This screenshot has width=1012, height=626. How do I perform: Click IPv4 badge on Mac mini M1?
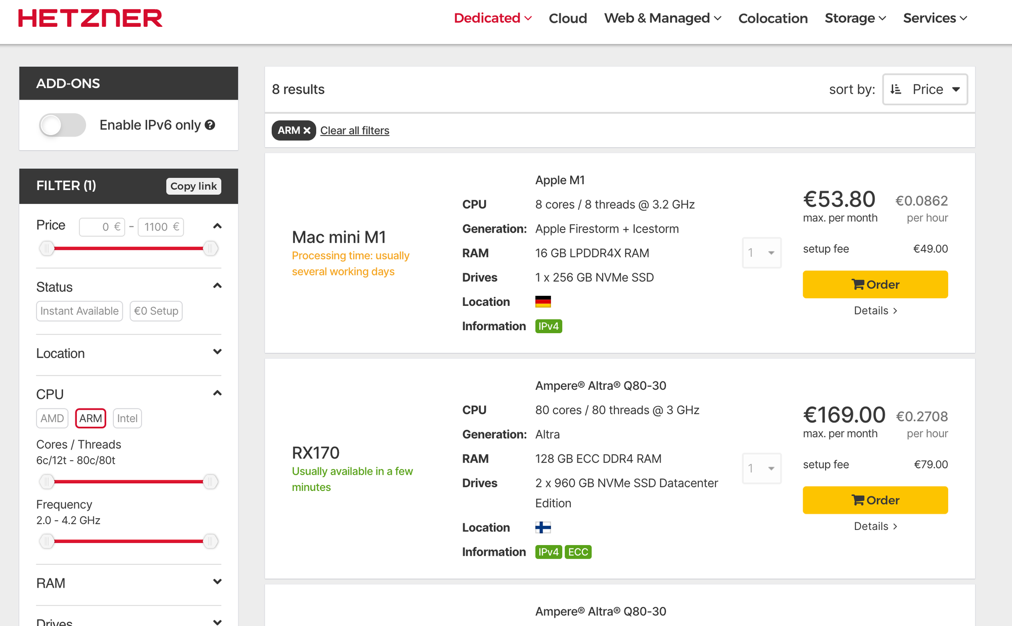(549, 326)
